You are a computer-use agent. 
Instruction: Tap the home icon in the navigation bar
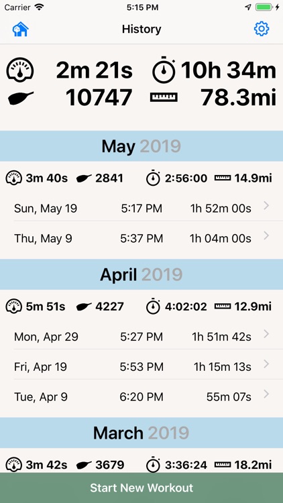[x=21, y=30]
